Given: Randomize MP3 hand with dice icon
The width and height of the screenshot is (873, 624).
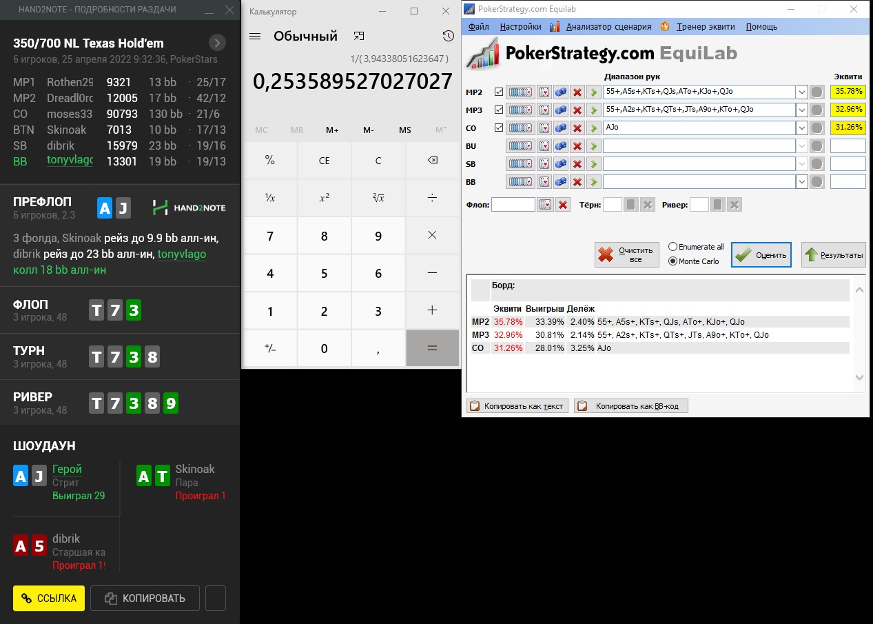Looking at the screenshot, I should pyautogui.click(x=561, y=110).
